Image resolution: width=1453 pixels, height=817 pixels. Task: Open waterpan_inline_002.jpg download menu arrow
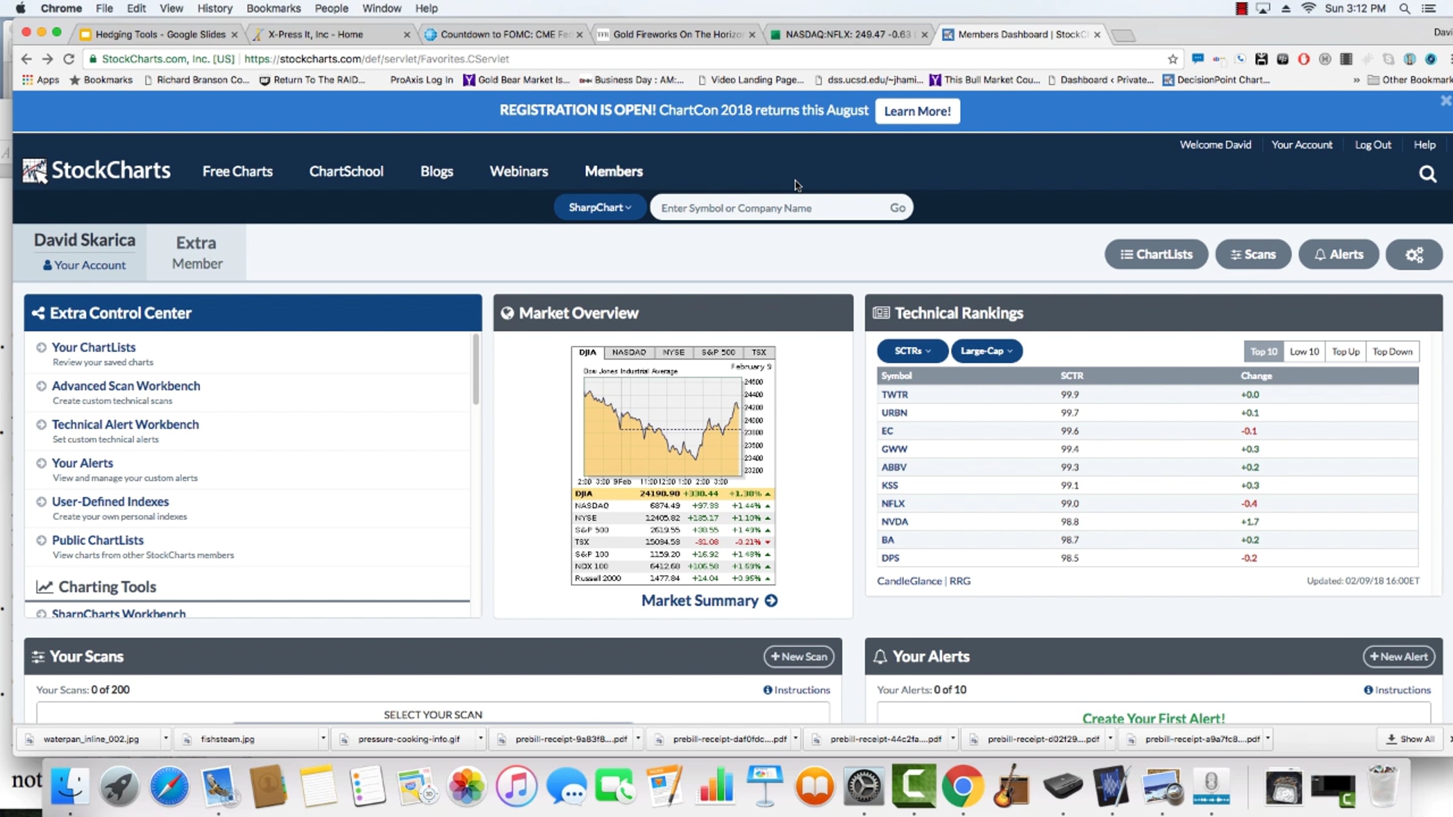(x=165, y=738)
